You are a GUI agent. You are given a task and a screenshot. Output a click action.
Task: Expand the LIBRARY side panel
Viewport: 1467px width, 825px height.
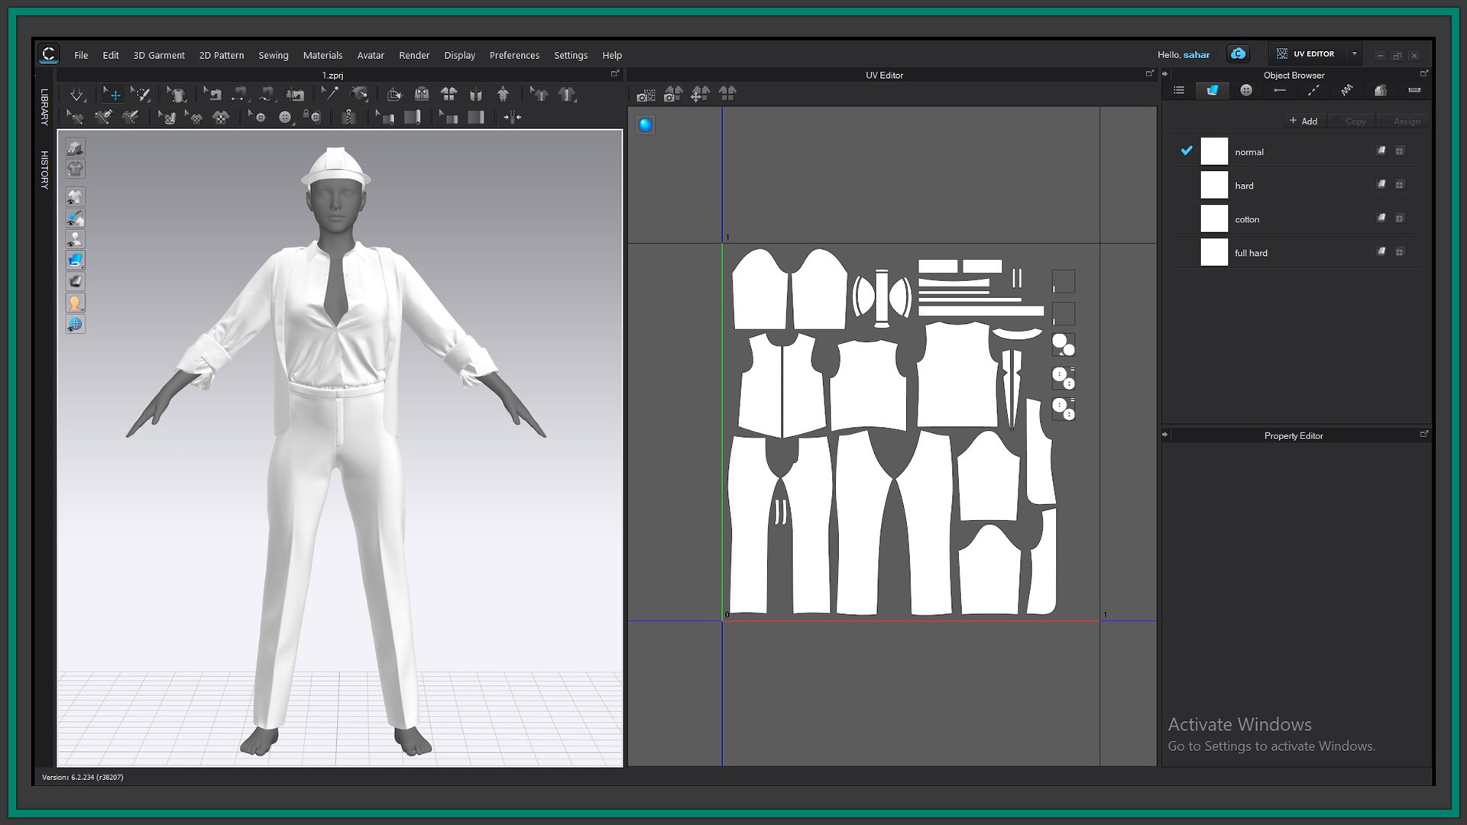tap(44, 107)
